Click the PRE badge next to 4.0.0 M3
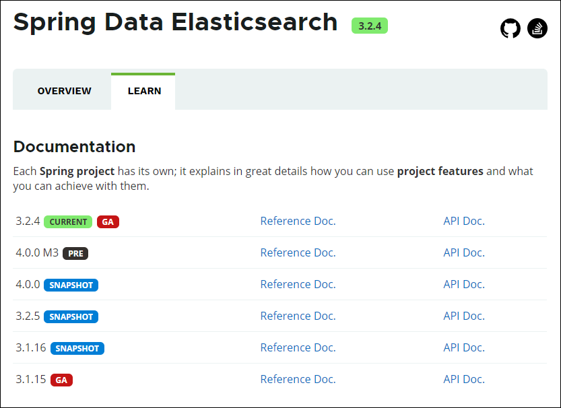Viewport: 561px width, 408px height. coord(75,254)
